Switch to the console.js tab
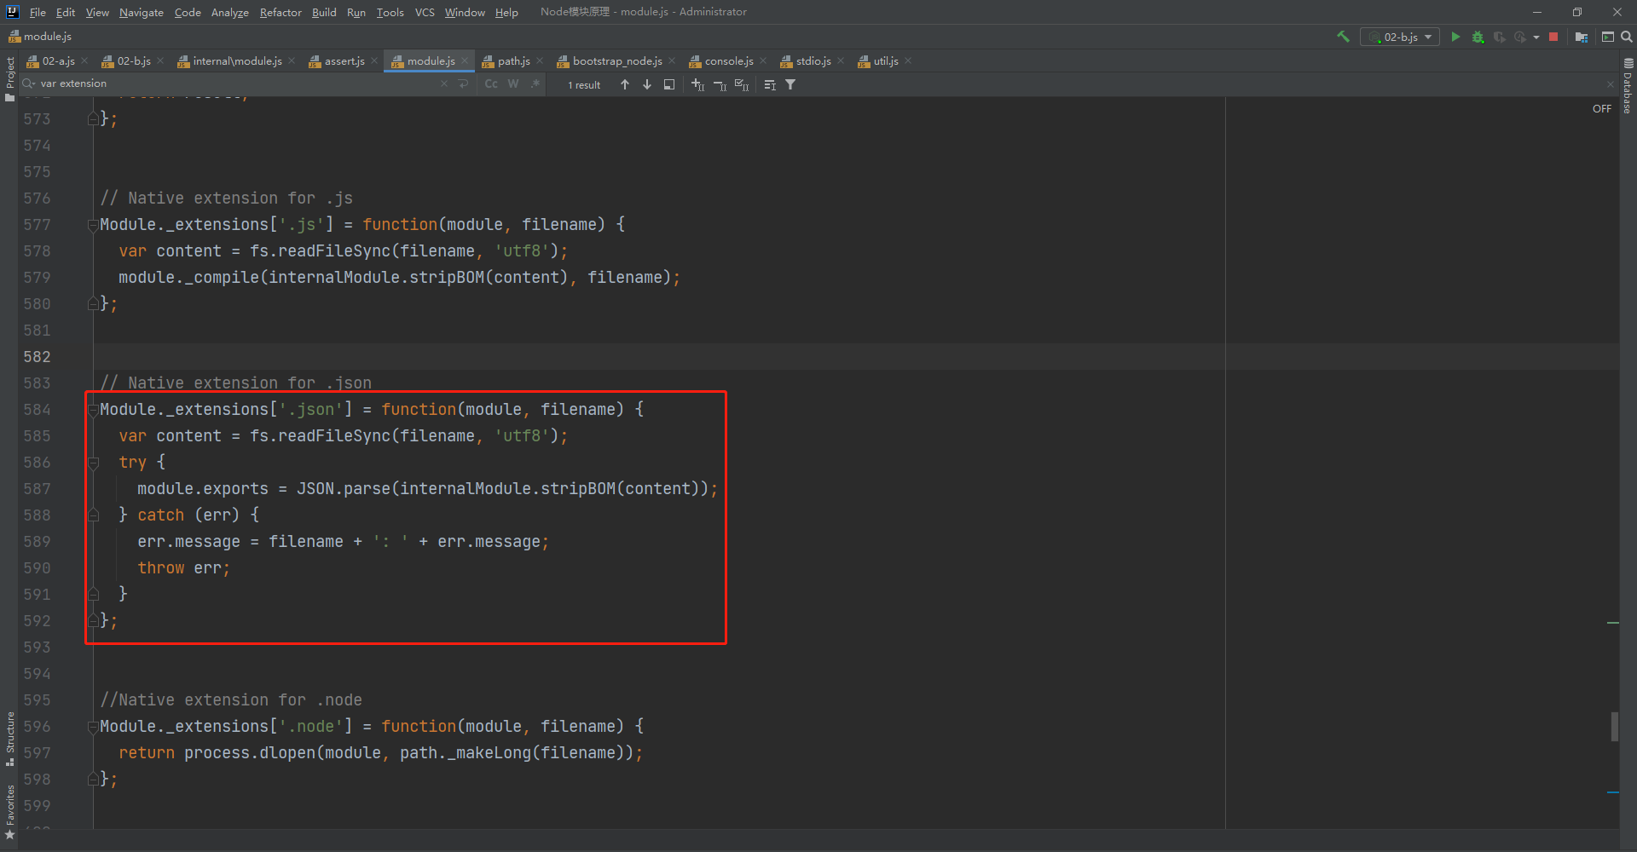Image resolution: width=1637 pixels, height=852 pixels. coord(729,61)
